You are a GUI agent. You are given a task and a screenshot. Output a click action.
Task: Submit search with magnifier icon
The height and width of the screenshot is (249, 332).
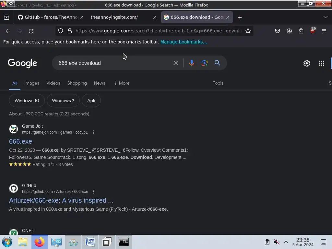point(217,63)
